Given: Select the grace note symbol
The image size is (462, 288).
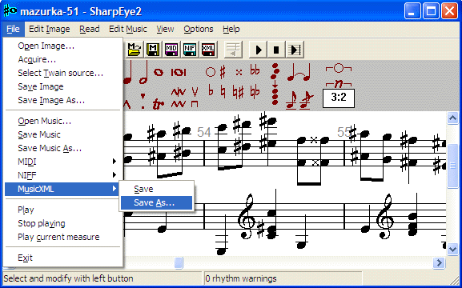Looking at the screenshot, I should [291, 101].
